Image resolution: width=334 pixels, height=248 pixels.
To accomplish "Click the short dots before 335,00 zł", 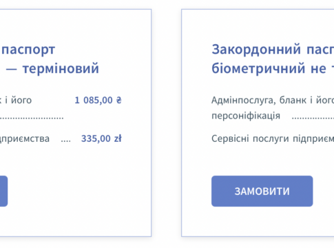I will pyautogui.click(x=65, y=141).
